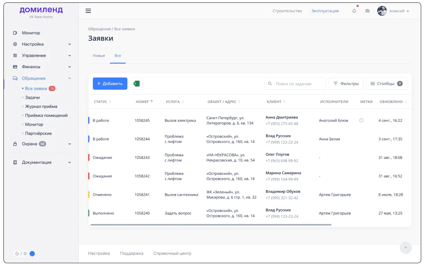Screen dimensions: 425x267
Task: Click the table's horizontal scrollbar
Action: pos(211,225)
